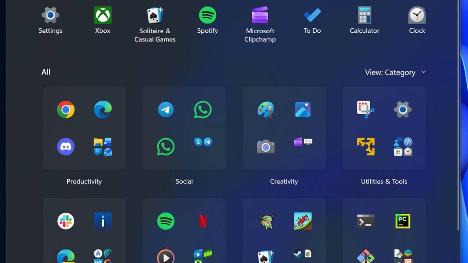This screenshot has width=468, height=263.
Task: Launch Google Chrome in Productivity
Action: pos(66,110)
